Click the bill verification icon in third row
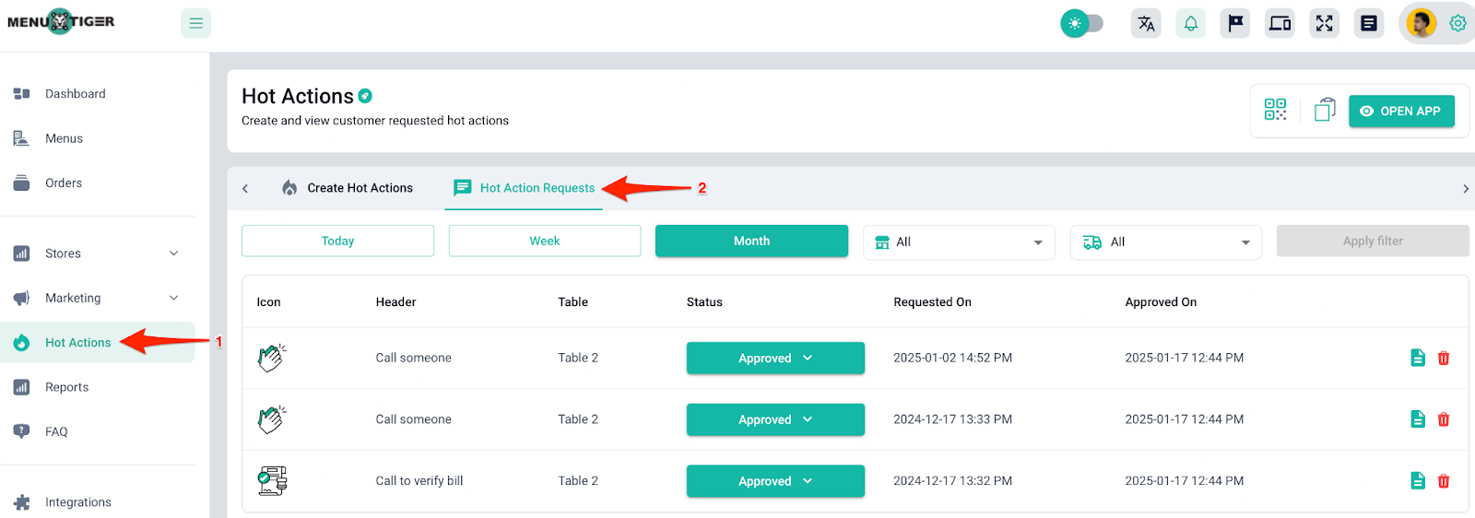The width and height of the screenshot is (1475, 518). (272, 480)
